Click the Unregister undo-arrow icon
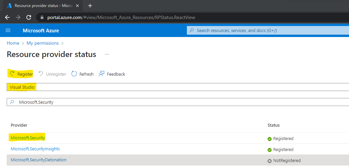349x167 pixels. tap(41, 74)
